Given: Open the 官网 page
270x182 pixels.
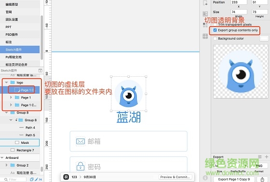Looking at the screenshot, I should [x=20, y=12].
